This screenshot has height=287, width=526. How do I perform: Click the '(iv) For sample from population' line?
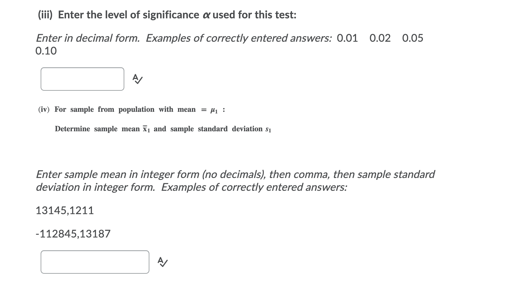[x=117, y=110]
